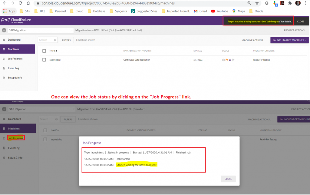Viewport: 310px width, 195px height.
Task: Open the SAP bookmarks folder
Action: 25,11
